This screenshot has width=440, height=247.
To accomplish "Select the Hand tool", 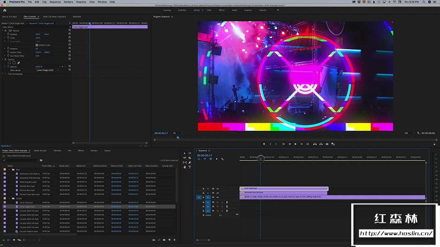I will coord(185,167).
